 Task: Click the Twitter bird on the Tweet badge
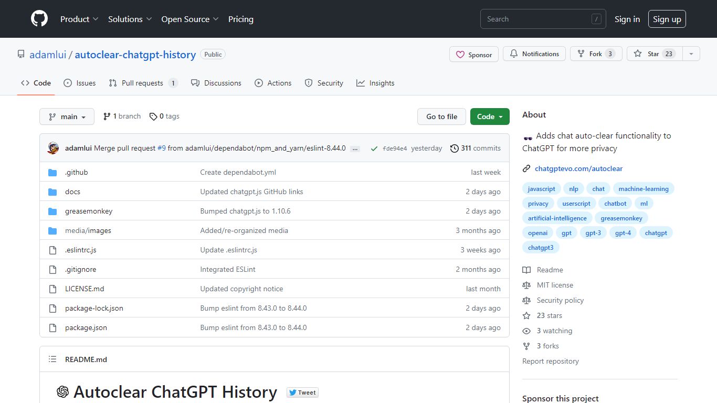[x=293, y=392]
